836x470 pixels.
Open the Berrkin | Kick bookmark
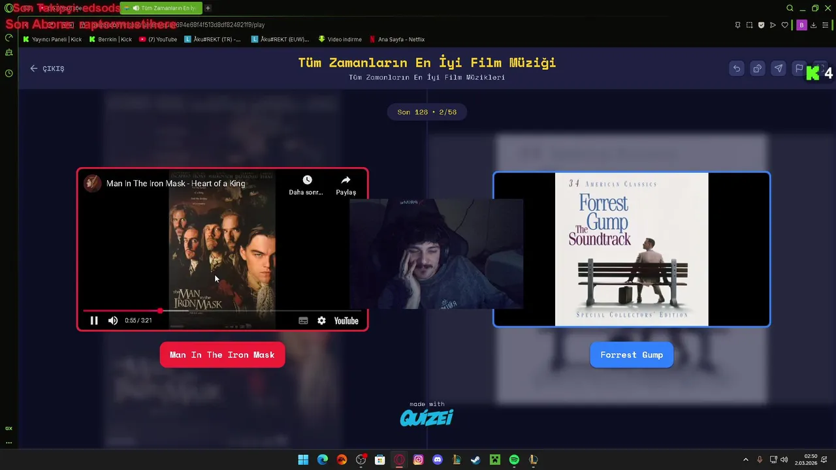[x=110, y=39]
